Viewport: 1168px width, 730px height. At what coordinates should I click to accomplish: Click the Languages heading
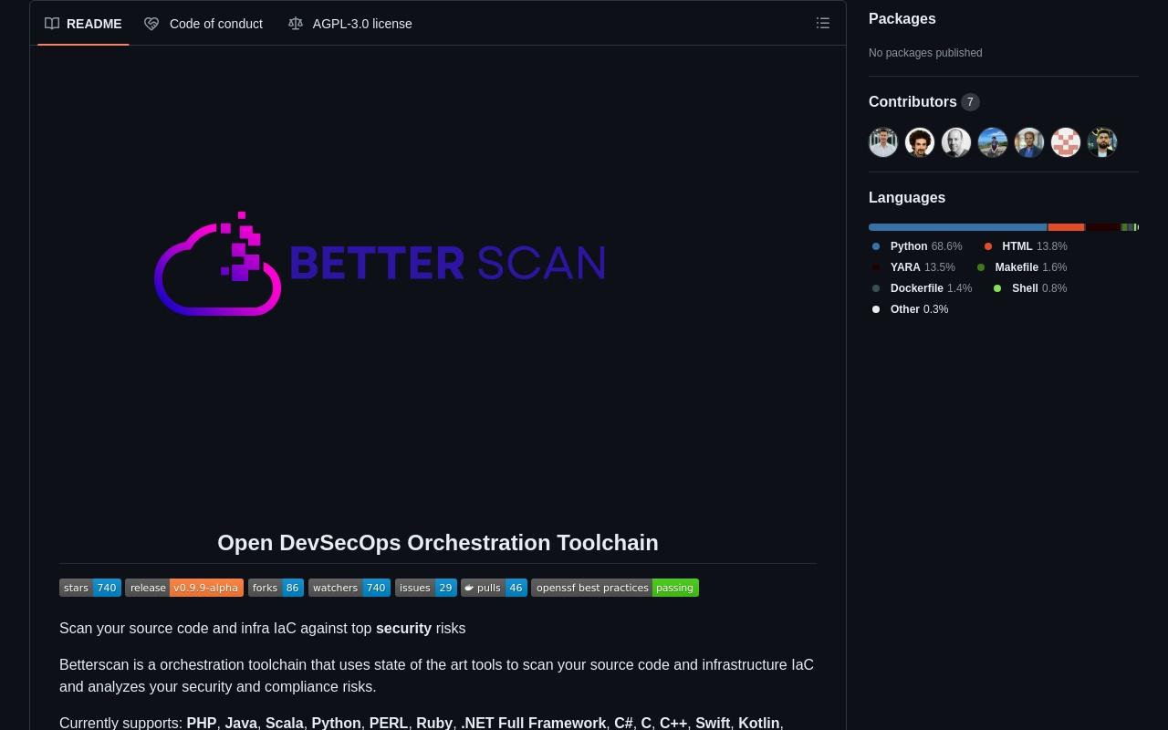(907, 198)
